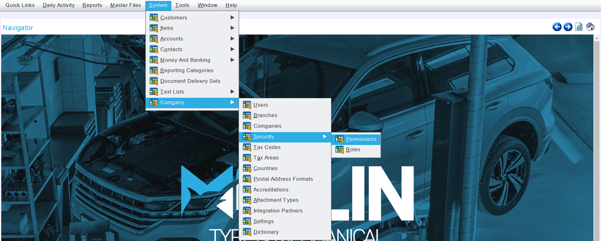The height and width of the screenshot is (241, 601).
Task: Open the Reports menu
Action: point(92,5)
